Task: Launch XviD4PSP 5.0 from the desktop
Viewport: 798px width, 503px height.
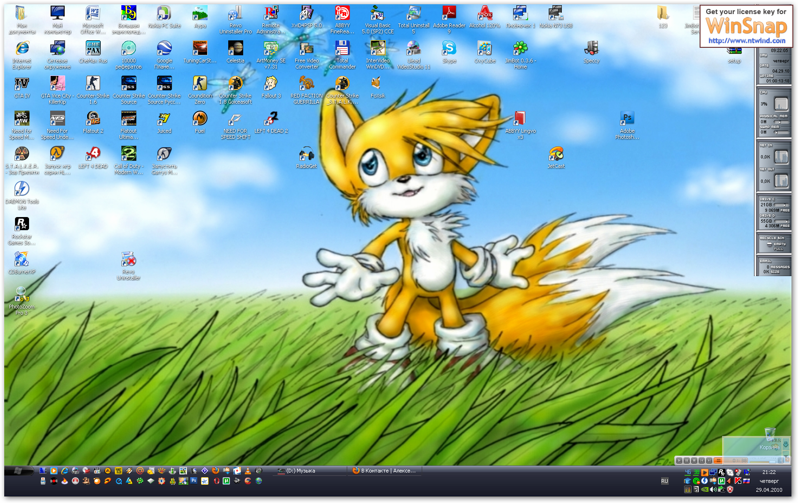Action: (307, 17)
